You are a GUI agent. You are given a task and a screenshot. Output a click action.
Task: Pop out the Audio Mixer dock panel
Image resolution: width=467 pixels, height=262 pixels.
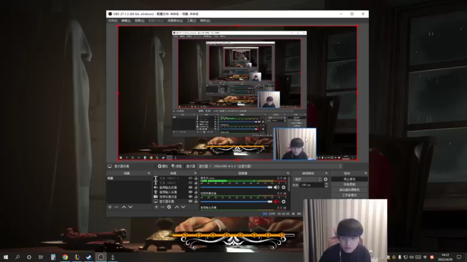pyautogui.click(x=288, y=173)
